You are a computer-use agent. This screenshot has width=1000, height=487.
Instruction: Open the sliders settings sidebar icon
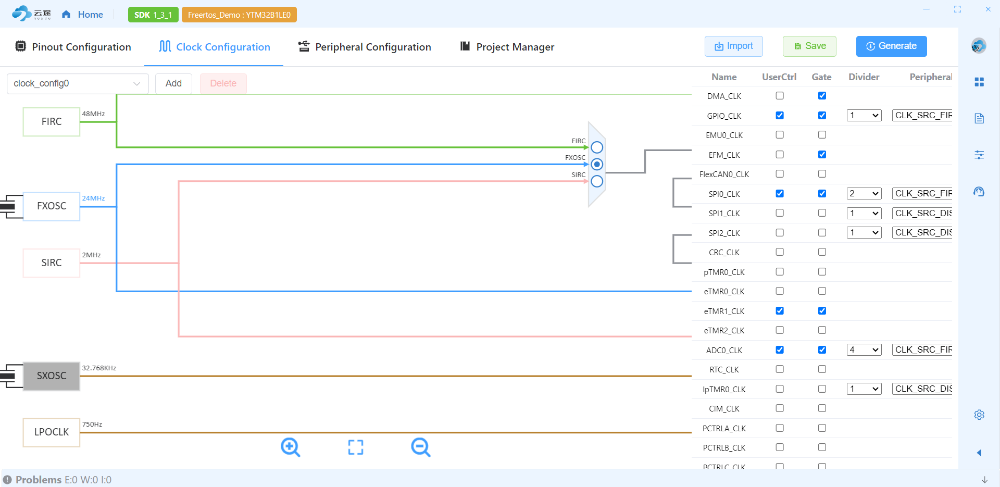[x=979, y=155]
